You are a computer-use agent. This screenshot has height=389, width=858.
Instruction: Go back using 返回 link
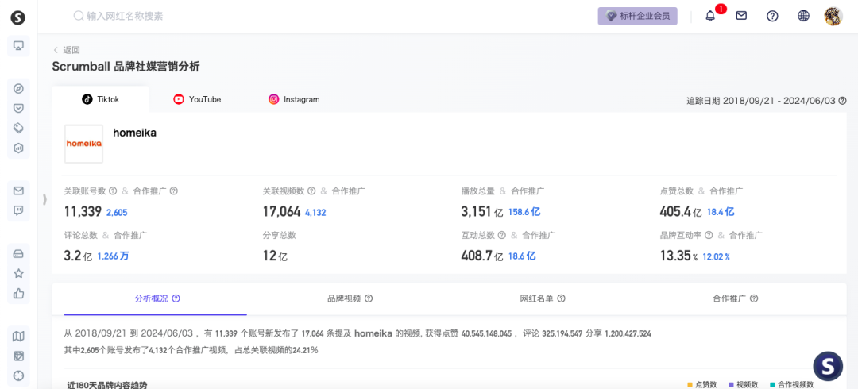[x=67, y=50]
